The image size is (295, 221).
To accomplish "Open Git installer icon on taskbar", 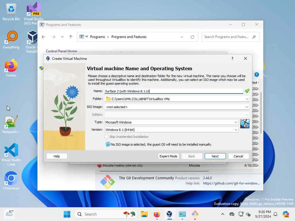I will (195, 214).
